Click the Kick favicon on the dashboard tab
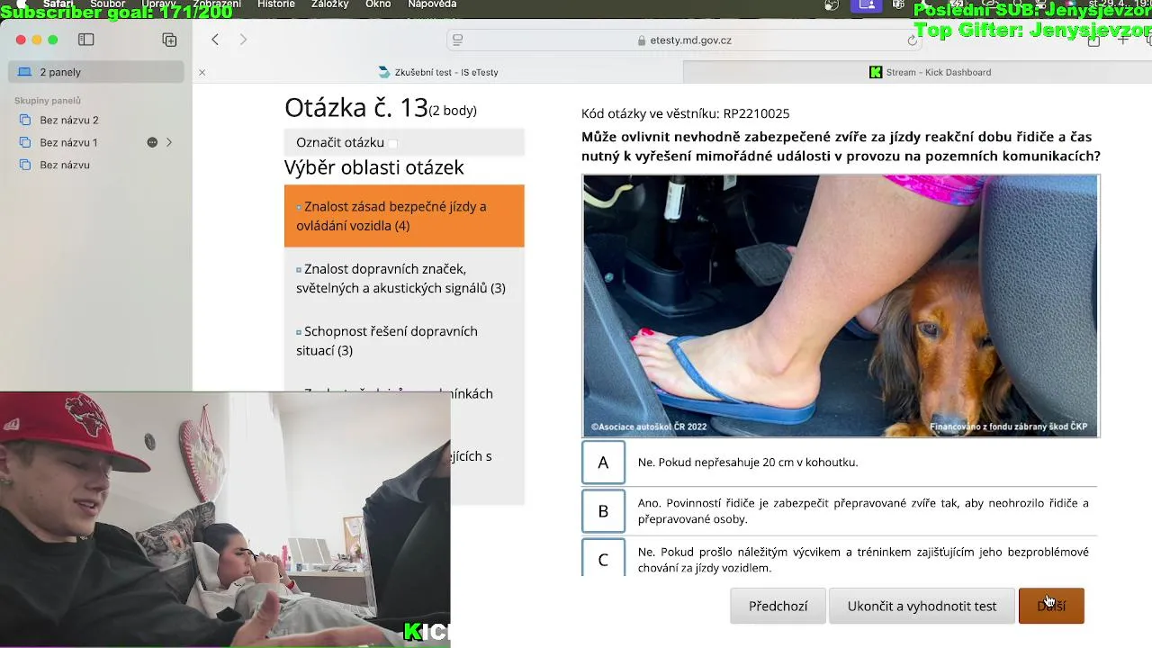This screenshot has width=1152, height=648. coord(876,72)
